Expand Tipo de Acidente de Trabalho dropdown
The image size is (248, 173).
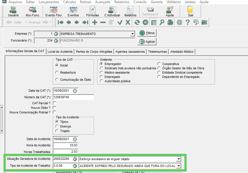pyautogui.click(x=179, y=166)
